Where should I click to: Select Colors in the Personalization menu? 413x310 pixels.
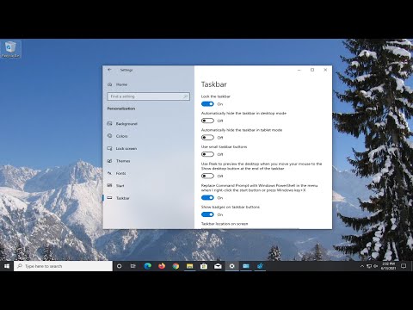tap(148, 136)
